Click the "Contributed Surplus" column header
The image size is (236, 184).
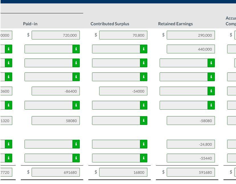[x=110, y=24]
